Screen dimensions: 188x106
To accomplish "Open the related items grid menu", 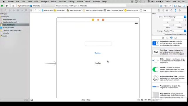I will coord(31,11).
